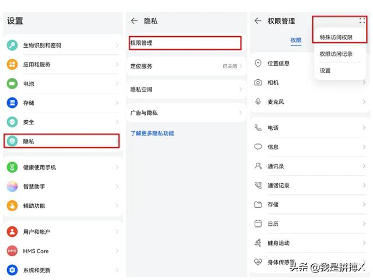
Task: Tap the 健身运动 running figure icon
Action: tap(258, 243)
